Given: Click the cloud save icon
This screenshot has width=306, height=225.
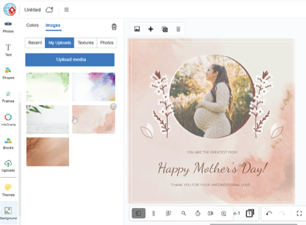Looking at the screenshot, I should point(49,10).
